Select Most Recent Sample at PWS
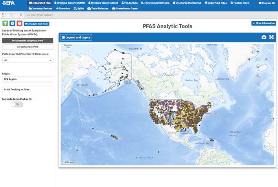Image resolution: width=278 pixels, height=187 pixels. 28,40
